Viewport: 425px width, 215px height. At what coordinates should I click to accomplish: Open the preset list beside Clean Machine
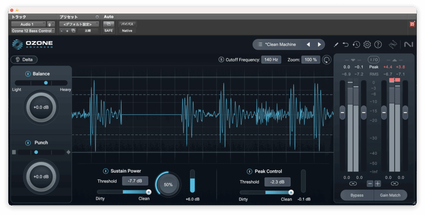coord(260,44)
